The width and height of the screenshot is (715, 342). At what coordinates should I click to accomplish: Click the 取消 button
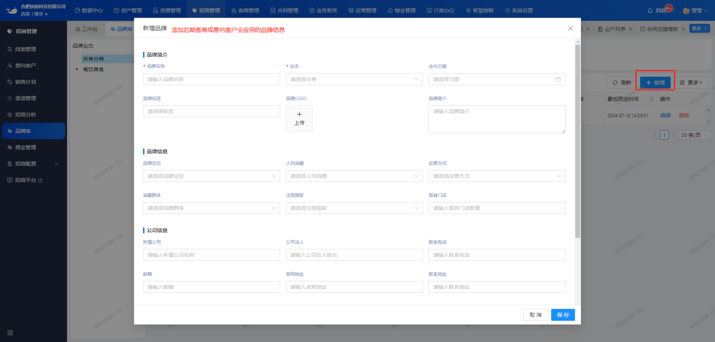[535, 315]
